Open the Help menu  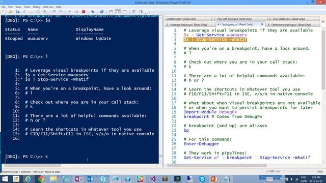[59, 7]
